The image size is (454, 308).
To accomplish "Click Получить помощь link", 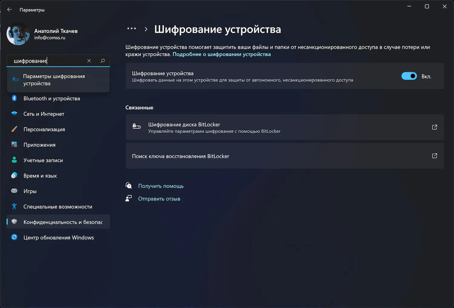I will [x=161, y=186].
